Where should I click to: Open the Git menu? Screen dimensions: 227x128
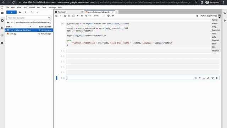38,7
